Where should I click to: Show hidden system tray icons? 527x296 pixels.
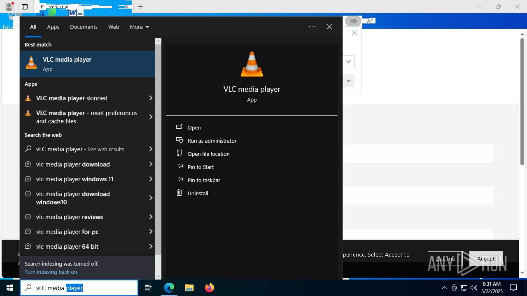[x=444, y=288]
